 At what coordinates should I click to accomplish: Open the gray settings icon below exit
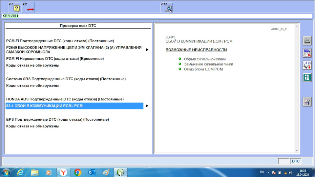pyautogui.click(x=307, y=102)
